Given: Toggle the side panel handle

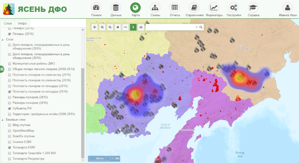Looking at the screenshot, I should pyautogui.click(x=2, y=69).
